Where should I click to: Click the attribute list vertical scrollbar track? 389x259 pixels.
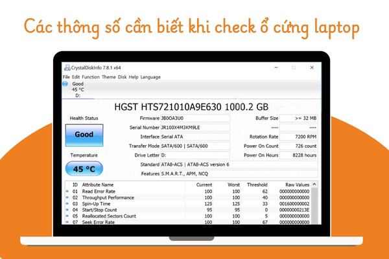[x=314, y=206]
